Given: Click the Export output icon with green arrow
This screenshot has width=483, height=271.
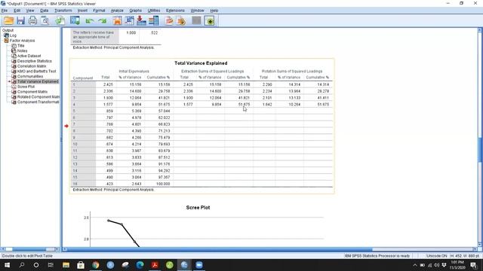Looking at the screenshot, I should click(60, 20).
